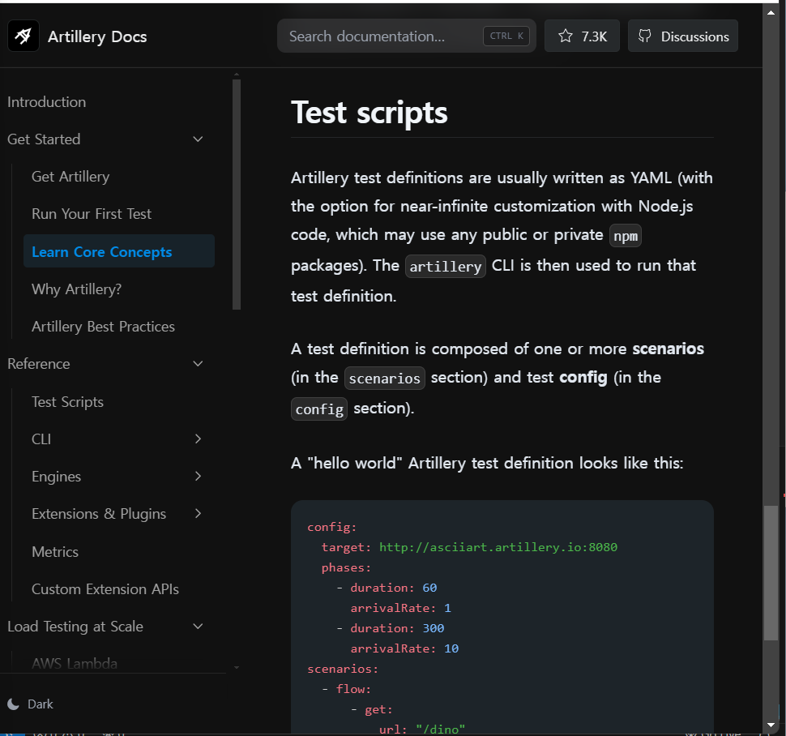
Task: Click the target URL in code block
Action: (498, 547)
